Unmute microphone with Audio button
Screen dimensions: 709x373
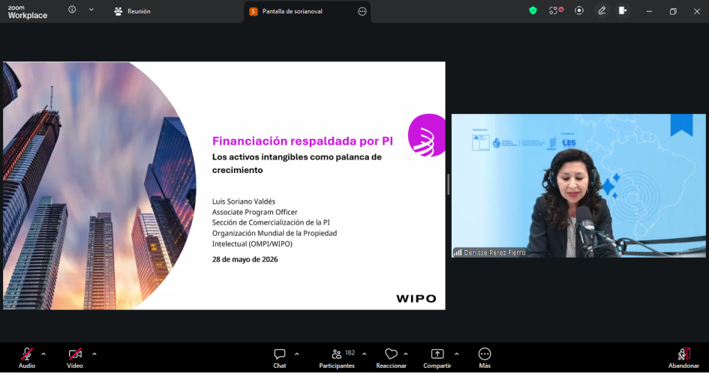click(27, 359)
